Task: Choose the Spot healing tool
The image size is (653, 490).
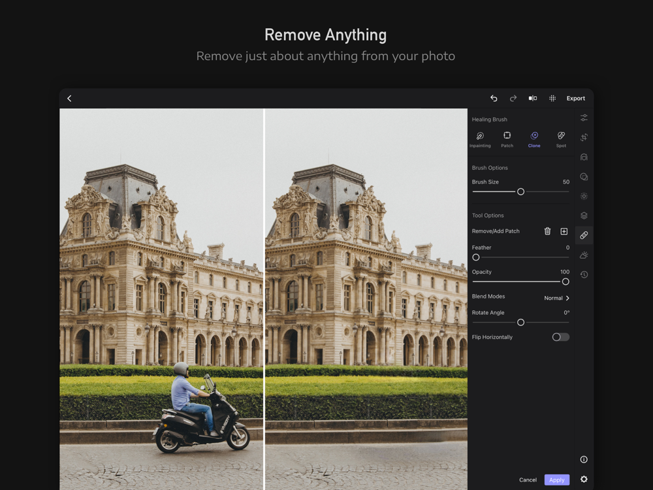Action: click(561, 139)
